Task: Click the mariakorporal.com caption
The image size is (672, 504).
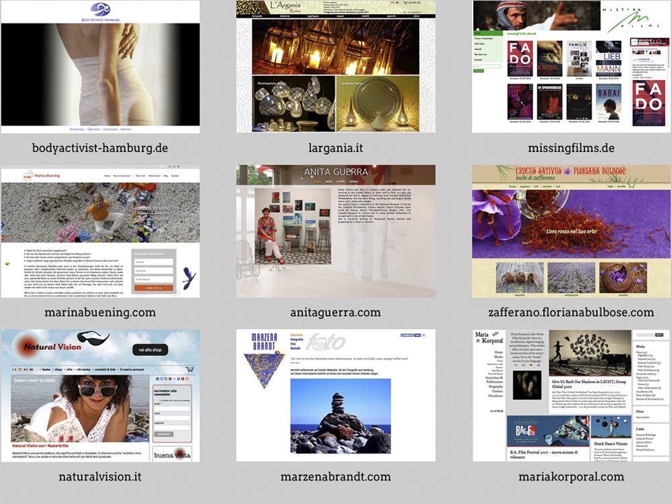Action: [571, 476]
